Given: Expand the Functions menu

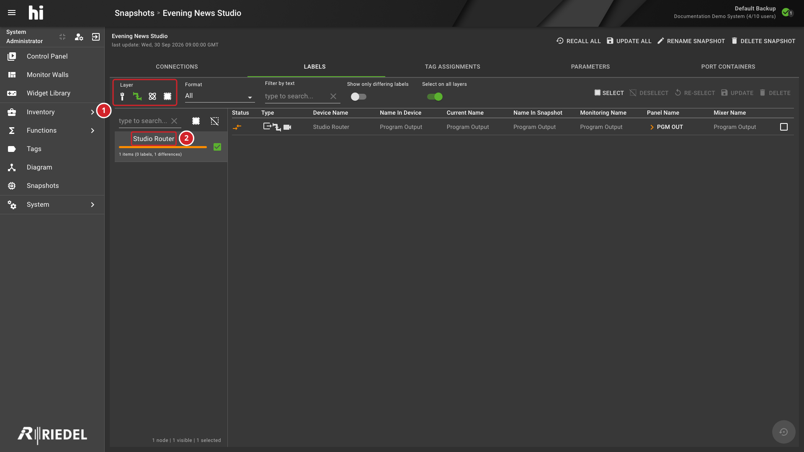Looking at the screenshot, I should click(x=52, y=131).
